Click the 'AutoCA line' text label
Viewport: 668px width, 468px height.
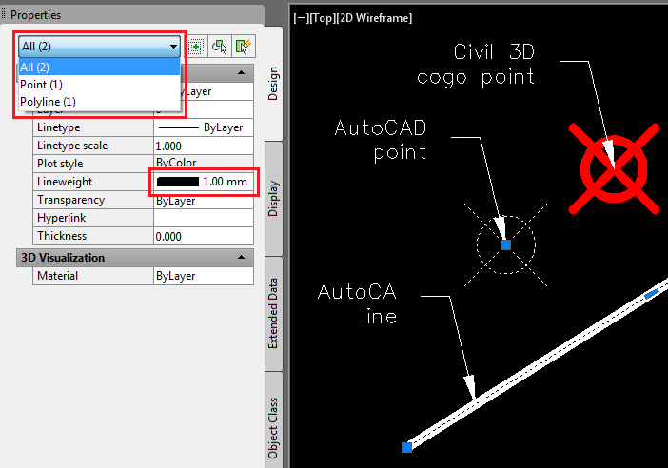(358, 304)
